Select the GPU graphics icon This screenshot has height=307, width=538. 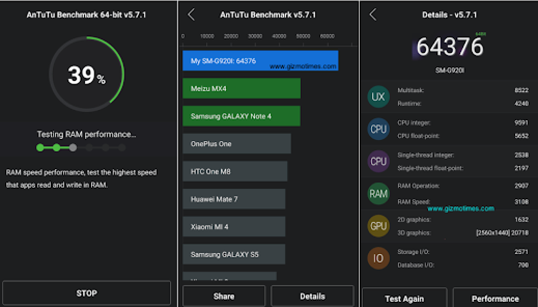(x=378, y=226)
